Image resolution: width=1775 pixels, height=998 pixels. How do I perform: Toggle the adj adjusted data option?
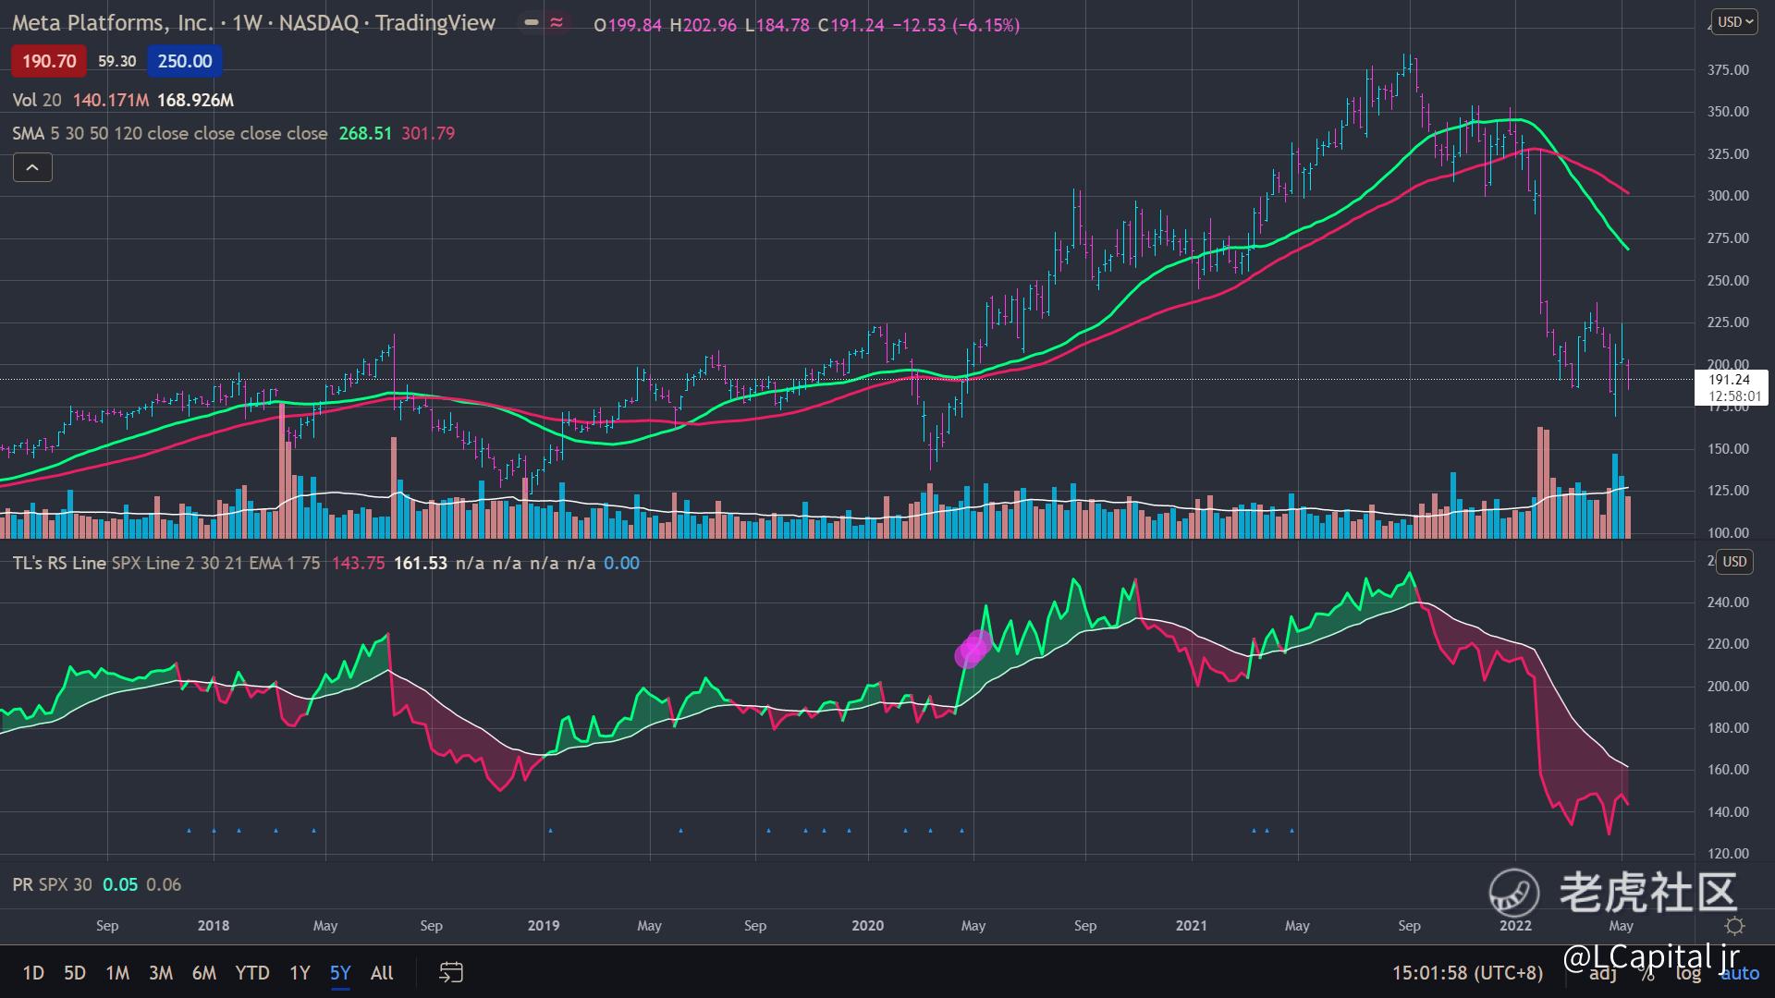point(1603,973)
